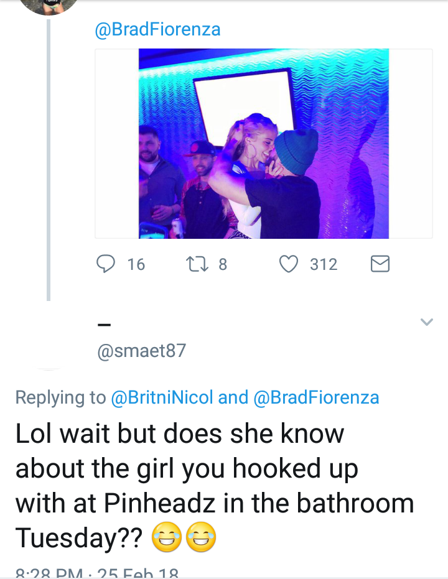Image resolution: width=448 pixels, height=579 pixels.
Task: Visit the @BritniNicol profile link
Action: (162, 397)
